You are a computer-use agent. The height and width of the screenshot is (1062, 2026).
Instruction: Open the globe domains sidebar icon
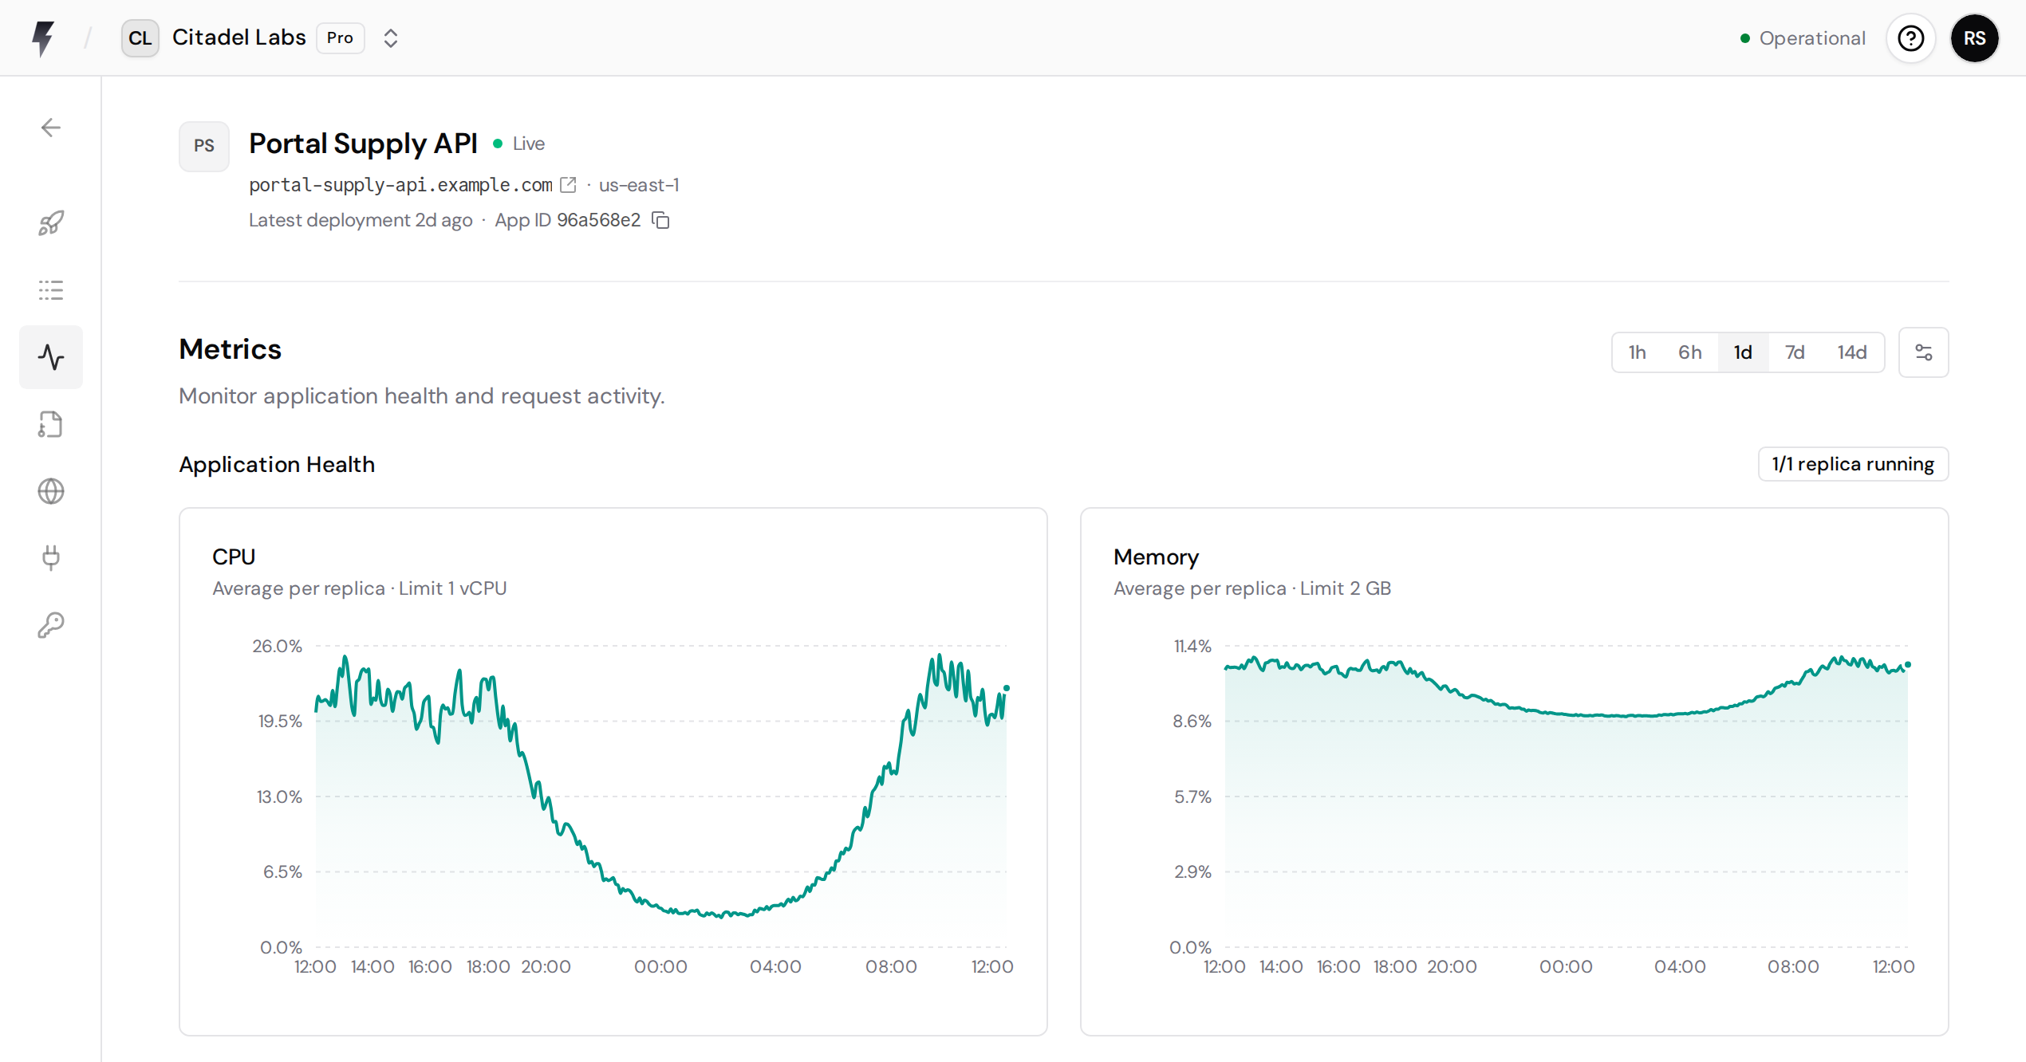(x=51, y=491)
